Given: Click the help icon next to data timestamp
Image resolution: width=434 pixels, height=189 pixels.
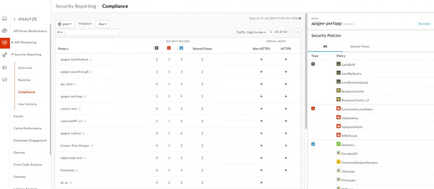Looking at the screenshot, I should (300, 18).
